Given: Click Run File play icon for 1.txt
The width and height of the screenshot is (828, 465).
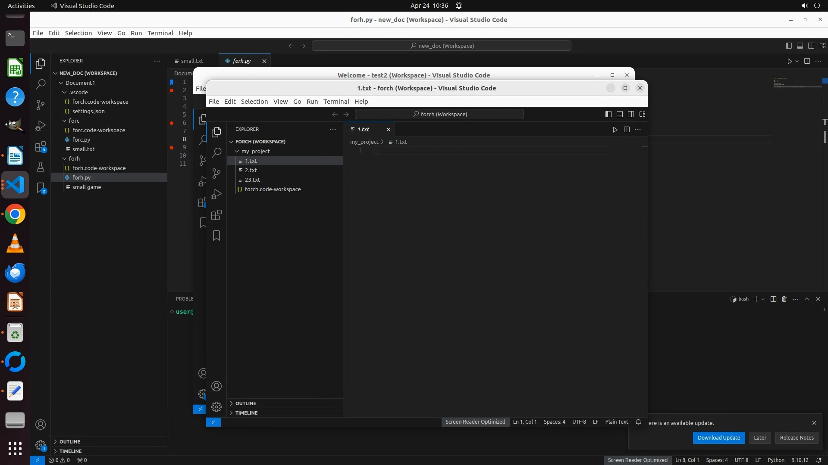Looking at the screenshot, I should (615, 130).
